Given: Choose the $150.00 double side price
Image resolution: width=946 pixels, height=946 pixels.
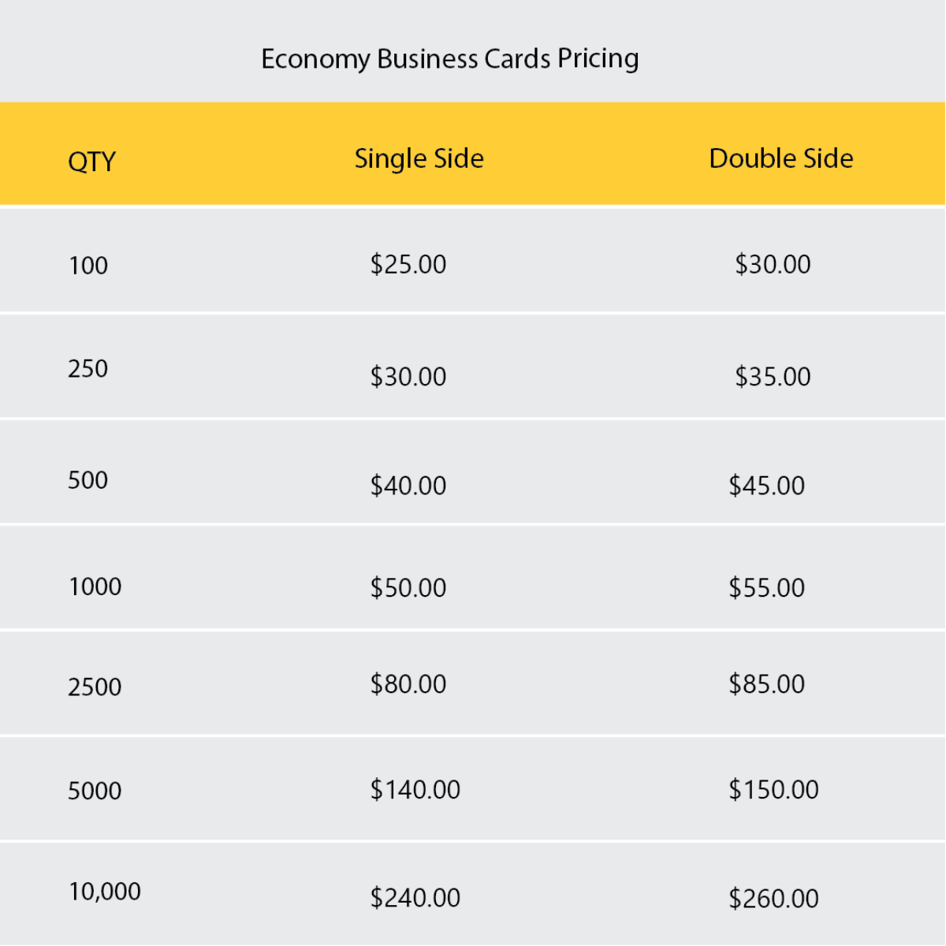Looking at the screenshot, I should click(773, 789).
